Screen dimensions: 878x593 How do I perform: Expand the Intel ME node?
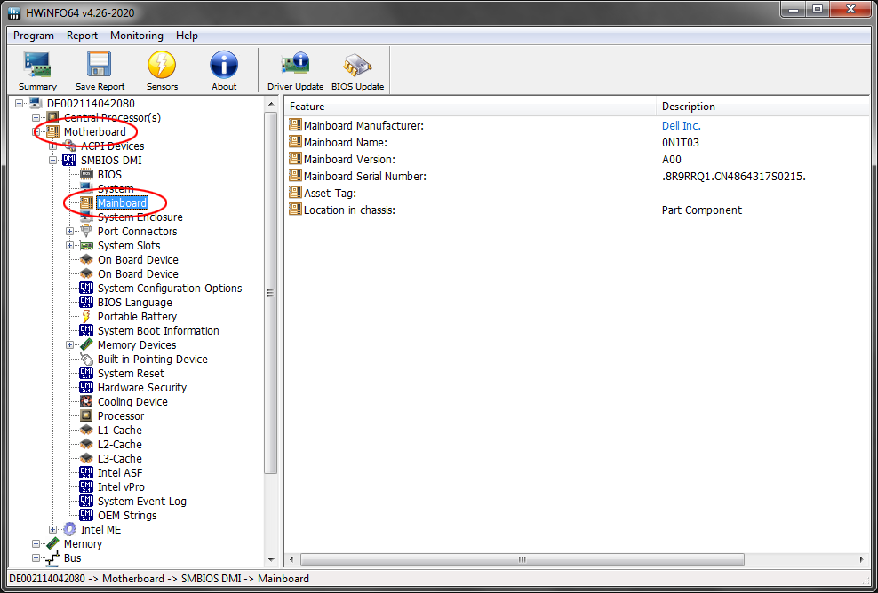(x=53, y=530)
